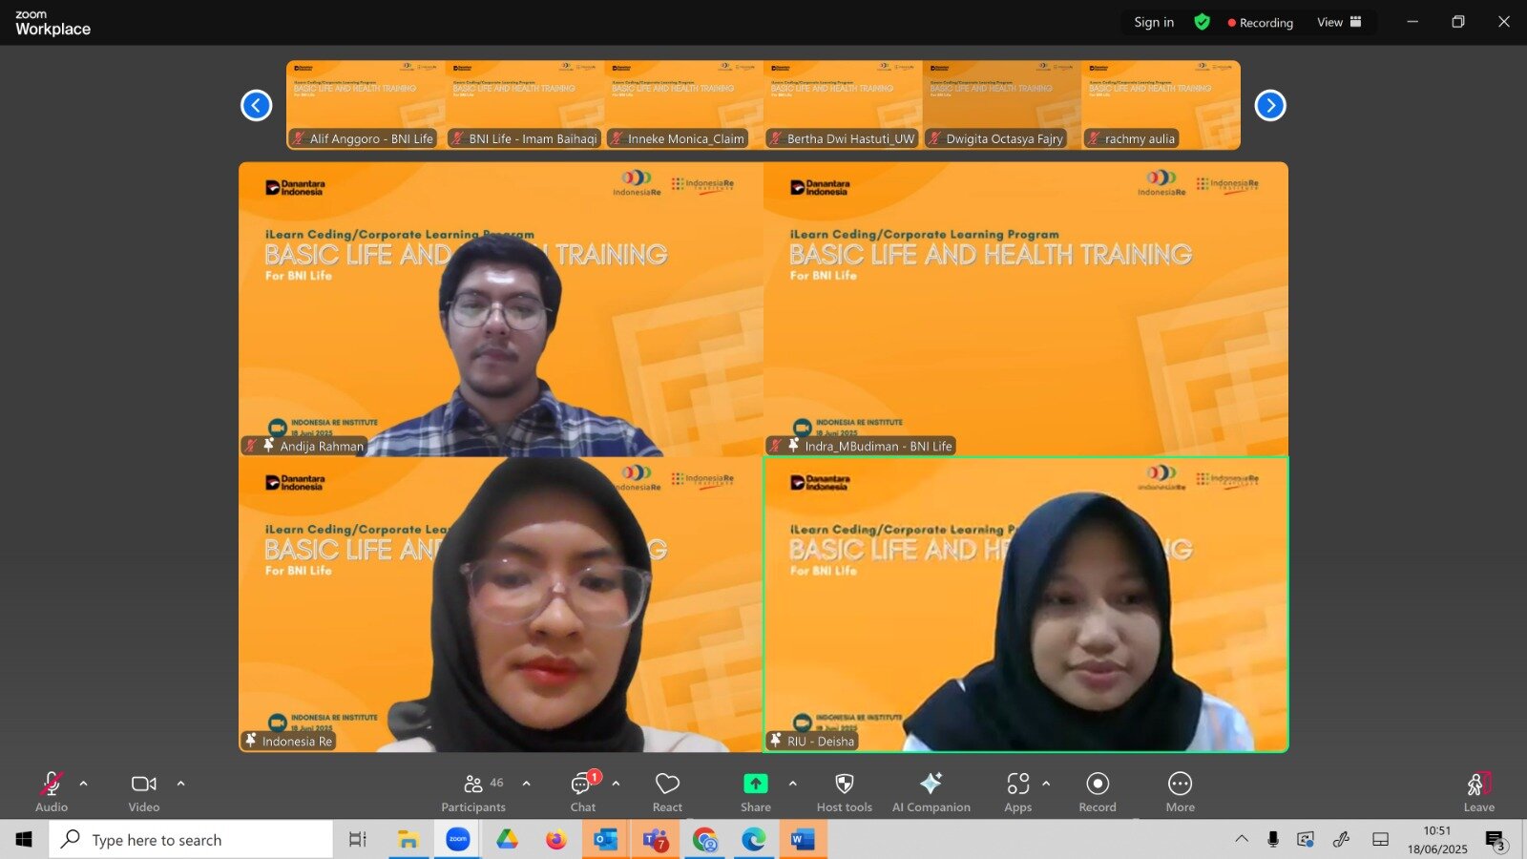Click Sign in button in title bar
This screenshot has width=1527, height=859.
point(1154,22)
